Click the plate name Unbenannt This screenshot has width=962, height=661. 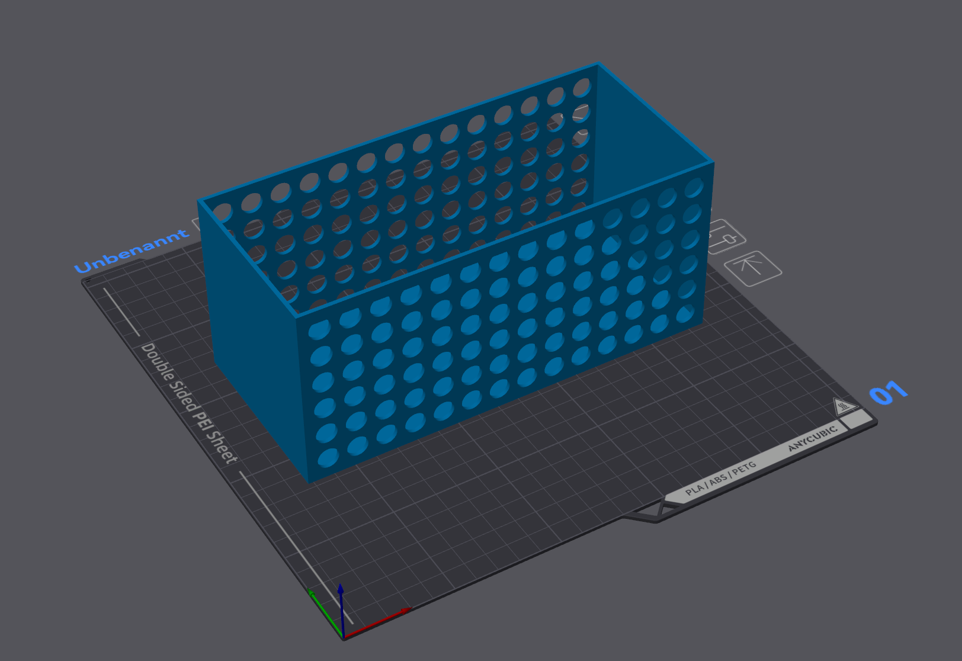(132, 251)
